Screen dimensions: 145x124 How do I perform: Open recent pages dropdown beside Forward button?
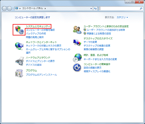(13, 9)
